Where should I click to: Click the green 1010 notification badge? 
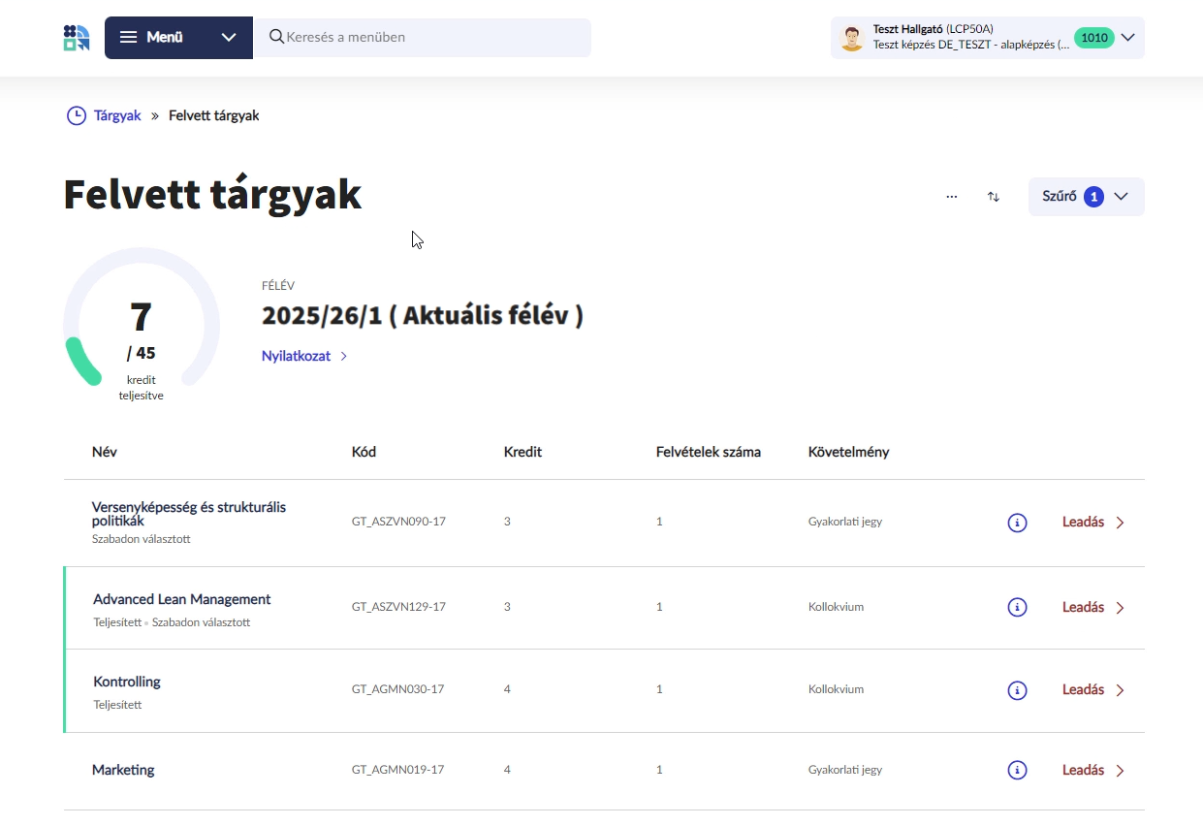point(1094,38)
